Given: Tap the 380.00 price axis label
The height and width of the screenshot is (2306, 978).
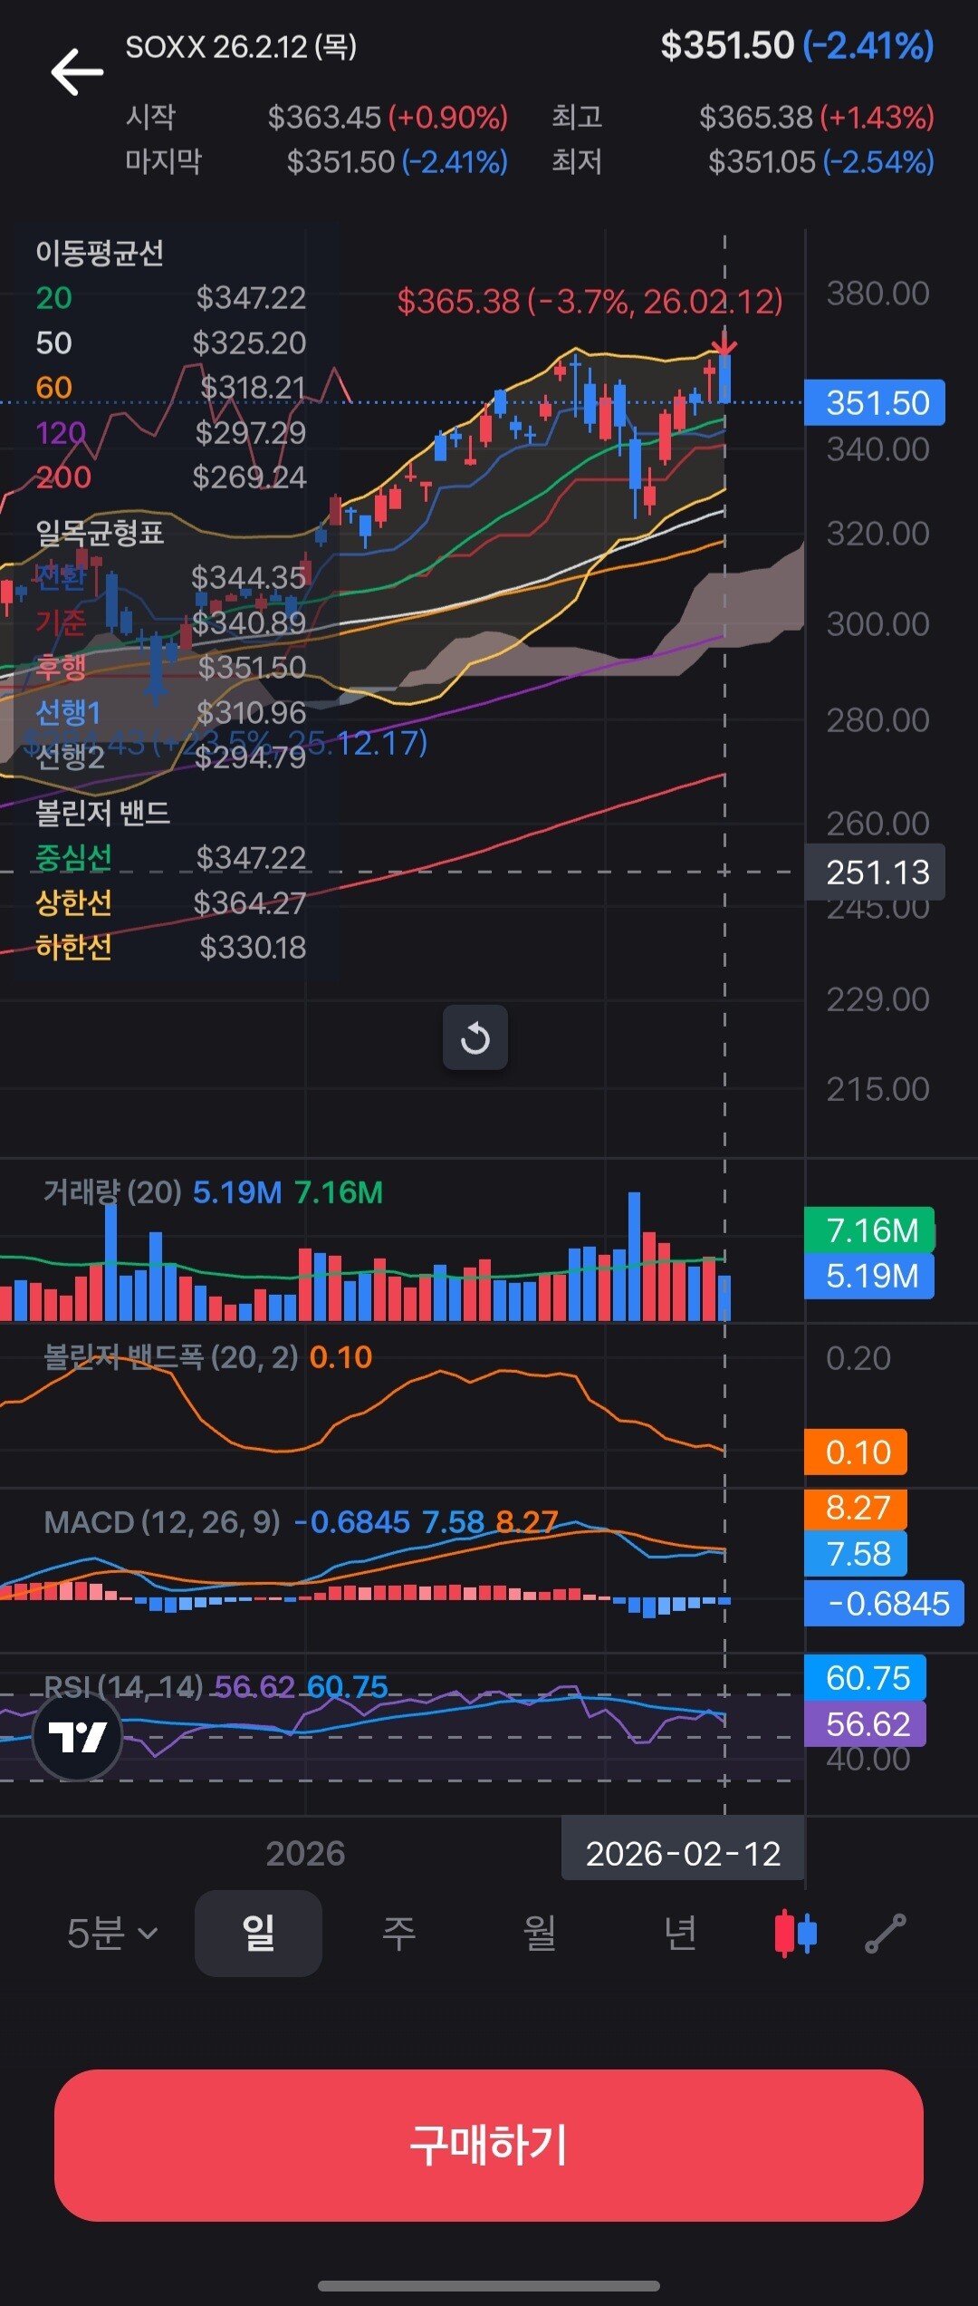Looking at the screenshot, I should click(877, 294).
